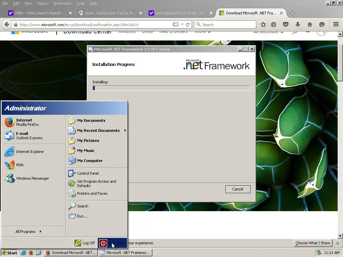The width and height of the screenshot is (343, 257).
Task: Close the Download Microsoft .NET tab
Action: coord(281,13)
